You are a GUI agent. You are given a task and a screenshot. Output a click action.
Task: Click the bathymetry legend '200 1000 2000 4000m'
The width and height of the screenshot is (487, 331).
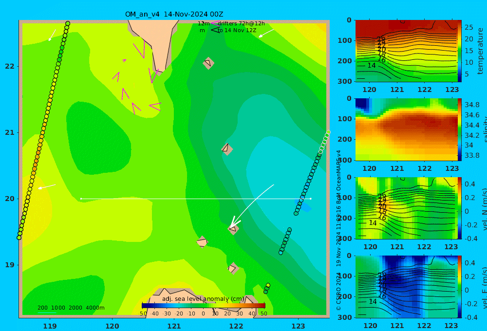(71, 308)
